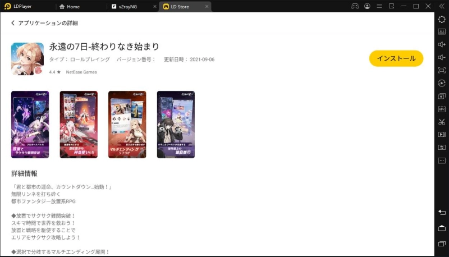
Task: Click the line ◆選択で分岐するマルチエンディング展開!
Action: 61,252
